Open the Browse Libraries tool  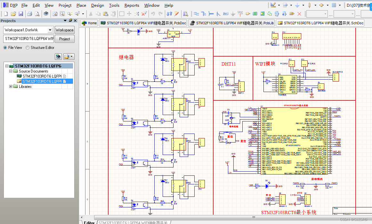click(x=185, y=14)
